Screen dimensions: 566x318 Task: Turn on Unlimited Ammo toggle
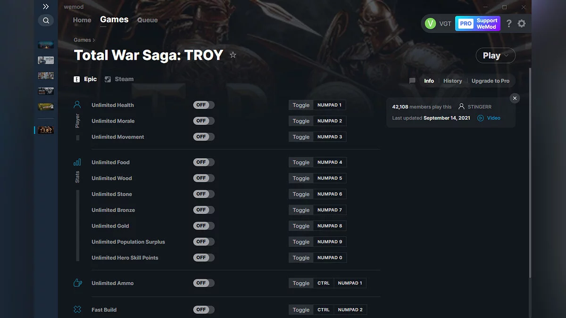(x=204, y=283)
